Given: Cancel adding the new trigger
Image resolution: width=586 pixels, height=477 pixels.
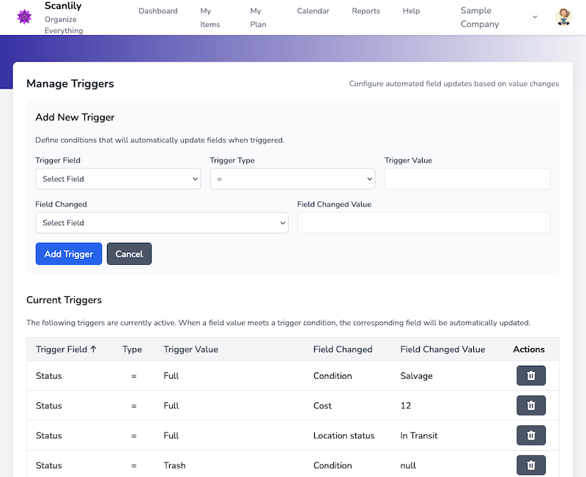Looking at the screenshot, I should (129, 253).
